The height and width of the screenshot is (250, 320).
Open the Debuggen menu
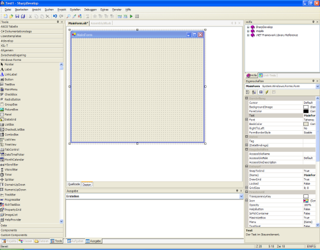pyautogui.click(x=90, y=10)
